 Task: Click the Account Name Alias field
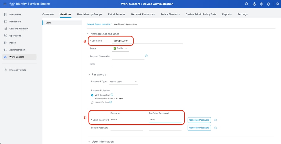click(128, 56)
